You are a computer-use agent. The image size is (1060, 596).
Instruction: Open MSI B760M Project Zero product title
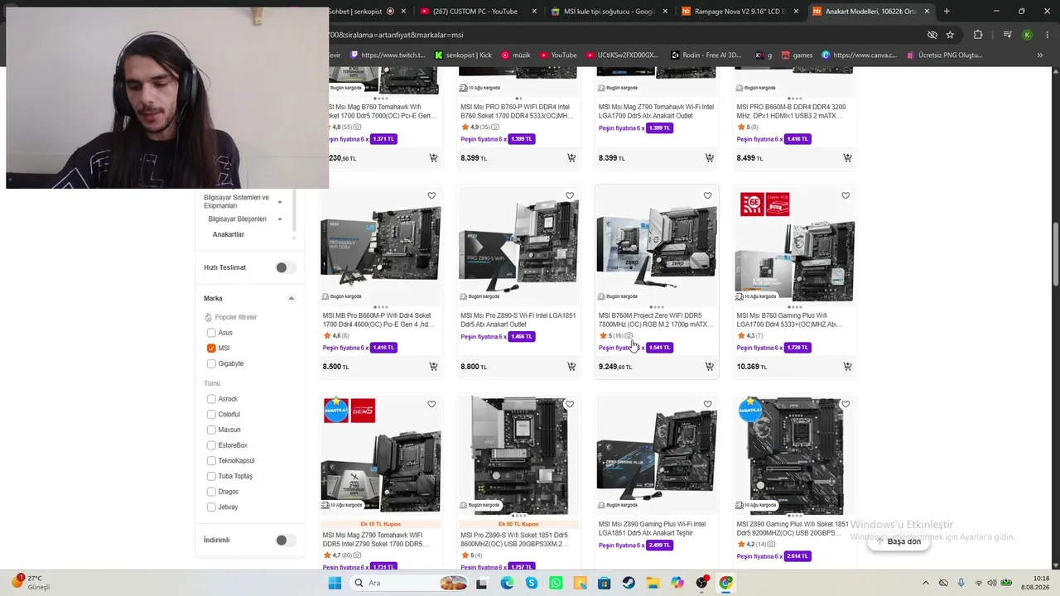[656, 320]
